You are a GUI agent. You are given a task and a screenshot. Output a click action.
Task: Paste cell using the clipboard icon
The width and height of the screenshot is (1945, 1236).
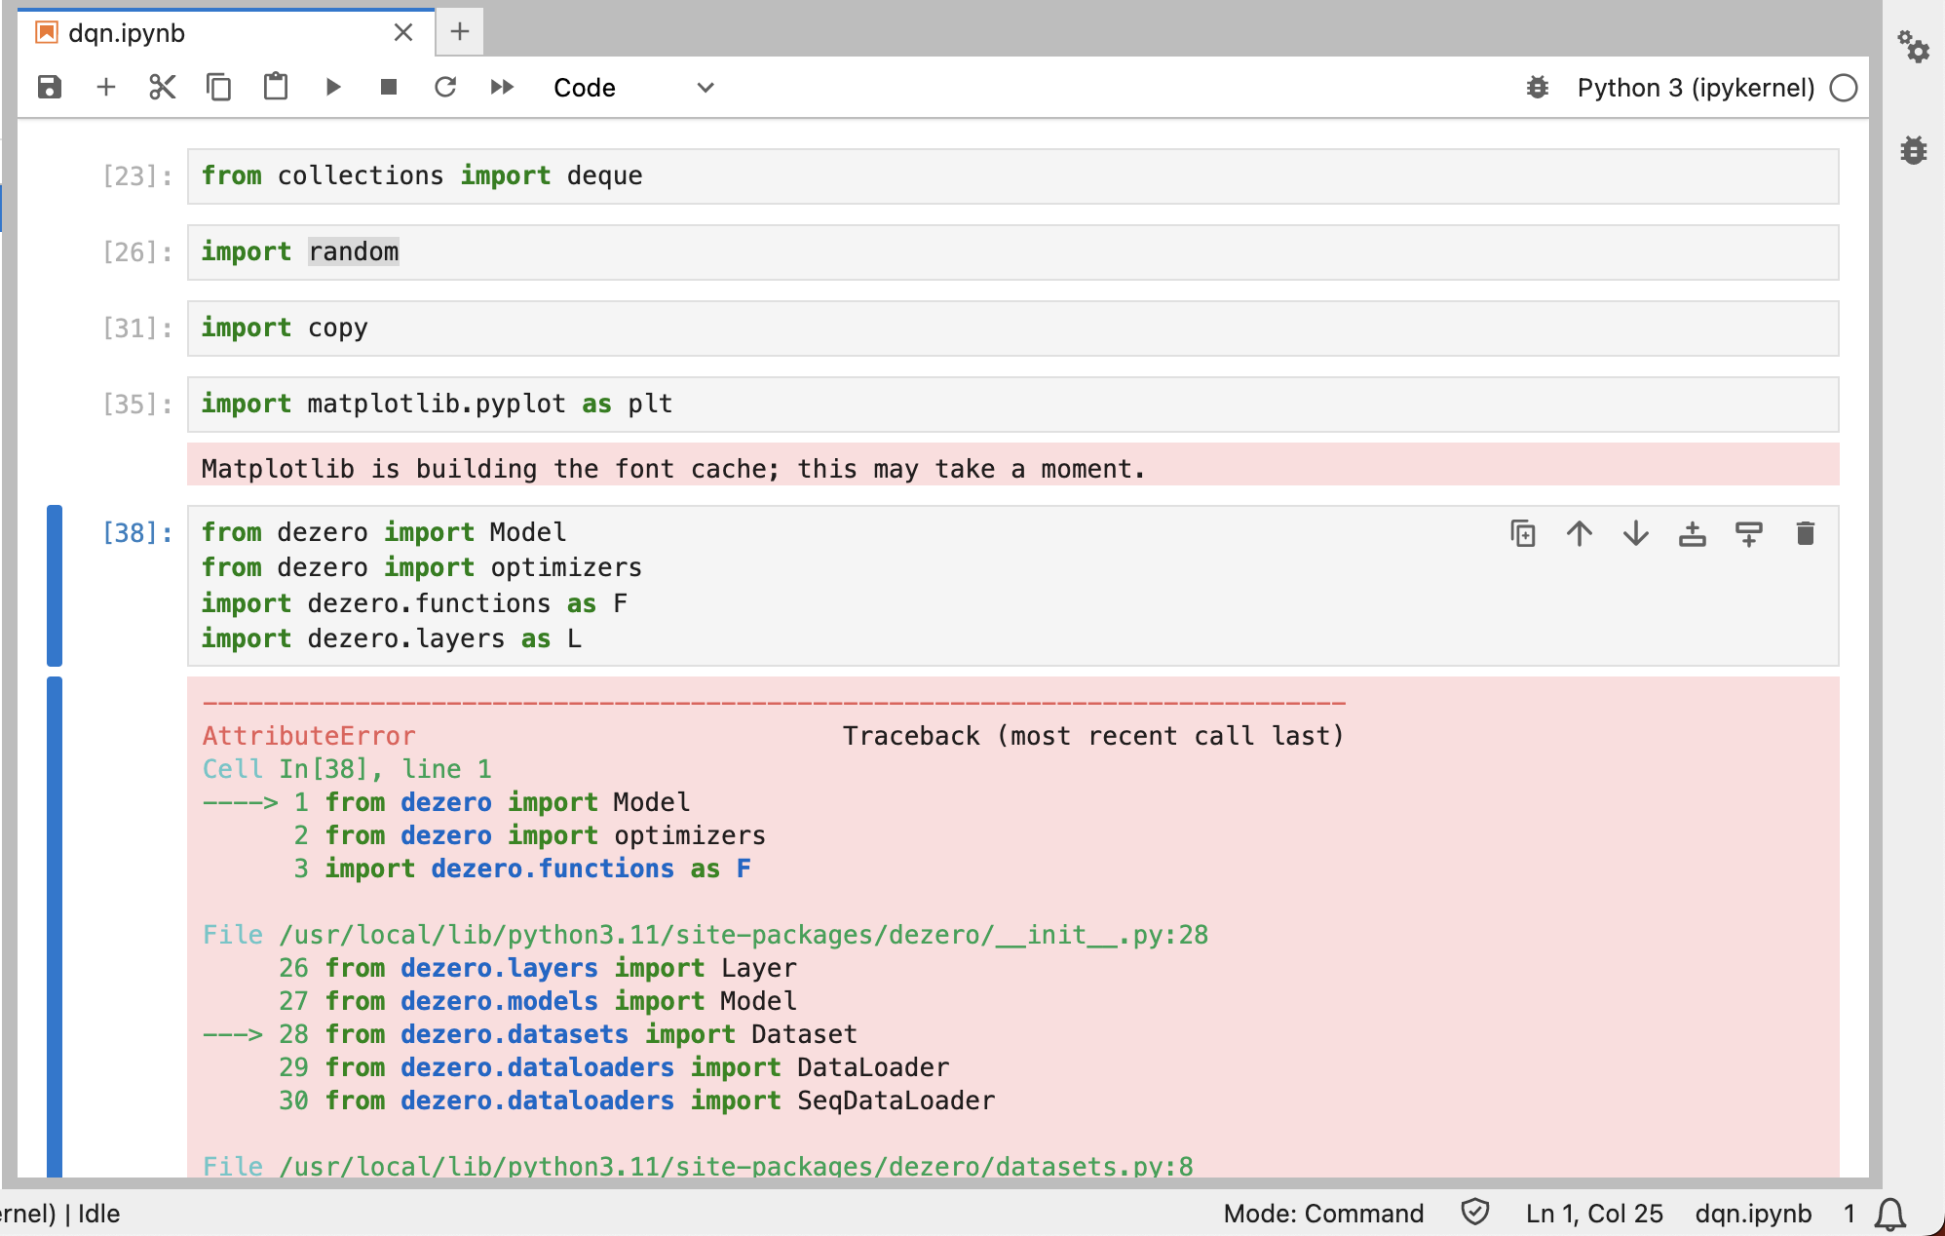pyautogui.click(x=276, y=88)
